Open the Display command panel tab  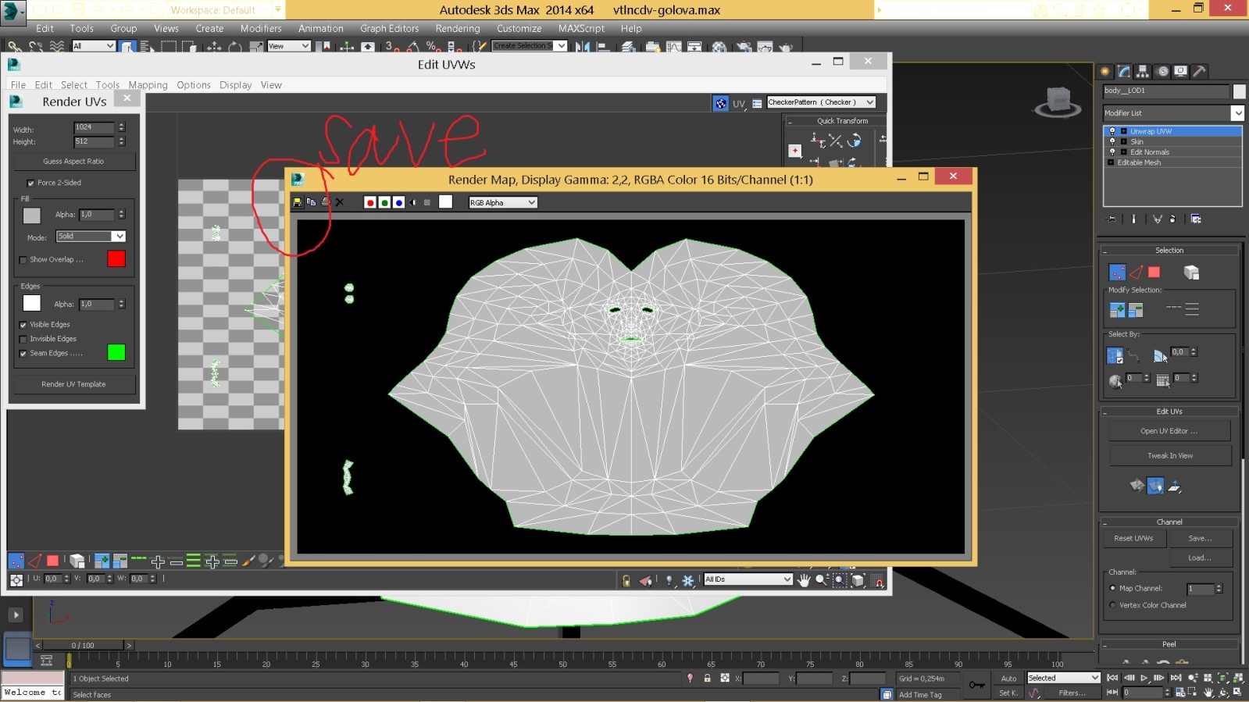1181,71
